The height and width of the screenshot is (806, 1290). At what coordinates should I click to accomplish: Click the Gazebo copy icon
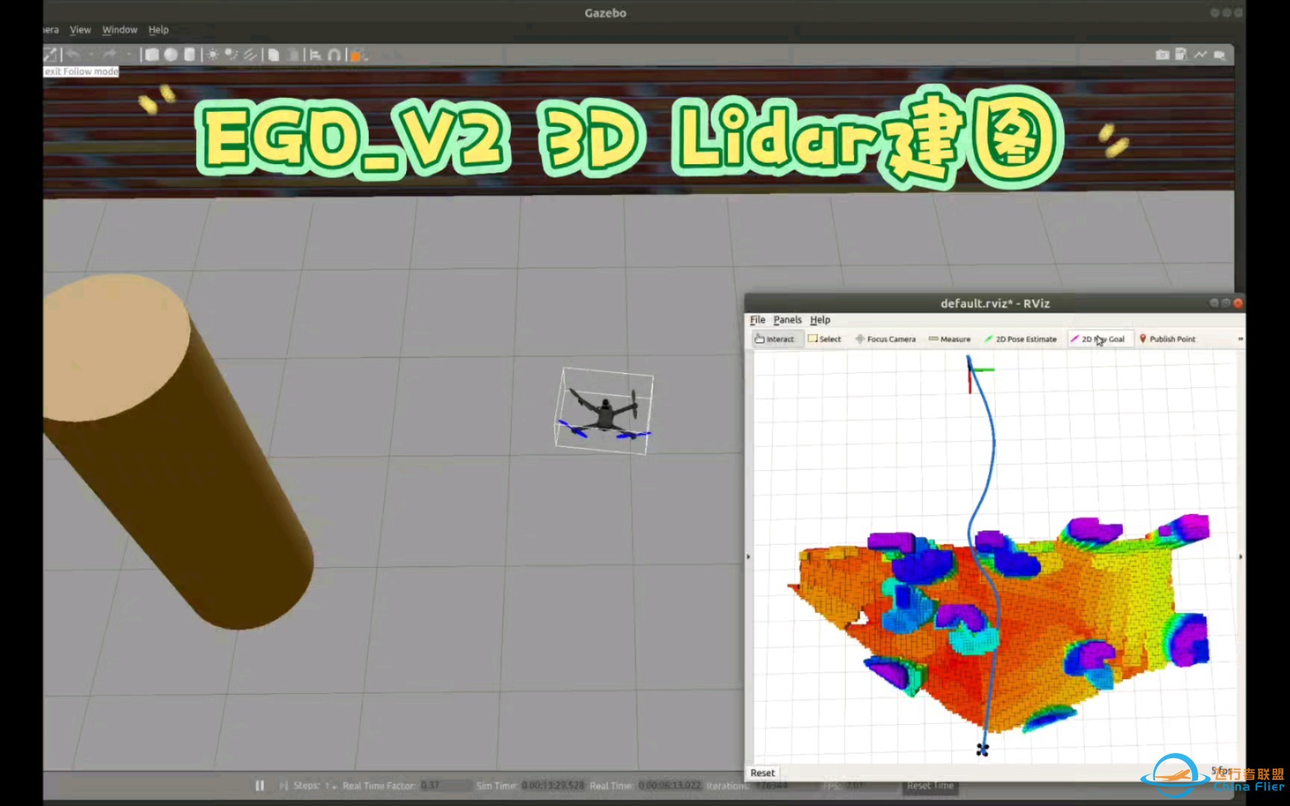[x=274, y=54]
